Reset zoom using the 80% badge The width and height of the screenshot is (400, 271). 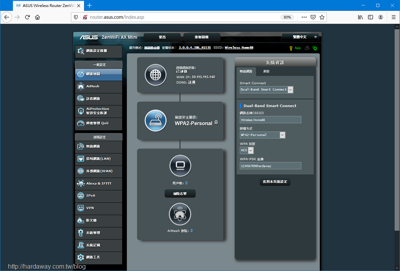point(287,17)
